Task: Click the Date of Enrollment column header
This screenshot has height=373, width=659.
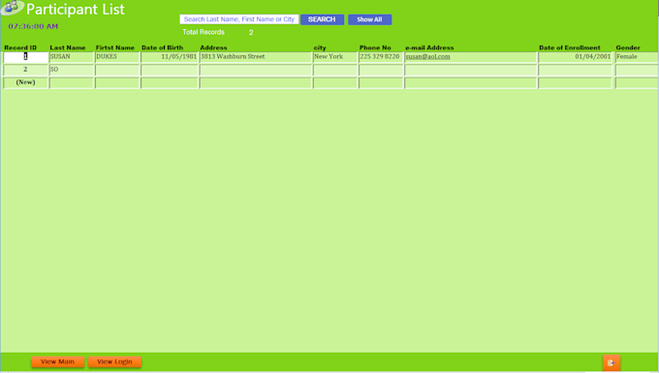Action: (570, 47)
